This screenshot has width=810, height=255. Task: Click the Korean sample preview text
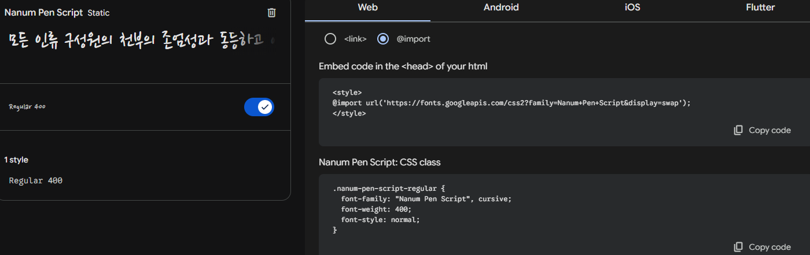[142, 40]
